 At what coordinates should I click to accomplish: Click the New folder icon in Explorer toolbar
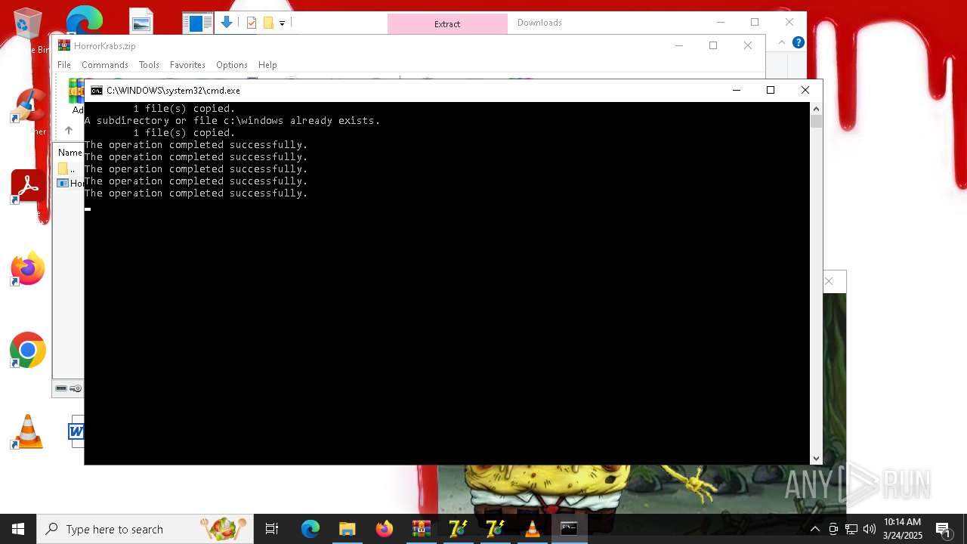coord(268,23)
